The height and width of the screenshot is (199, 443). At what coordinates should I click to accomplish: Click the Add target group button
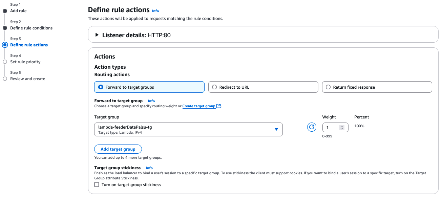(118, 149)
